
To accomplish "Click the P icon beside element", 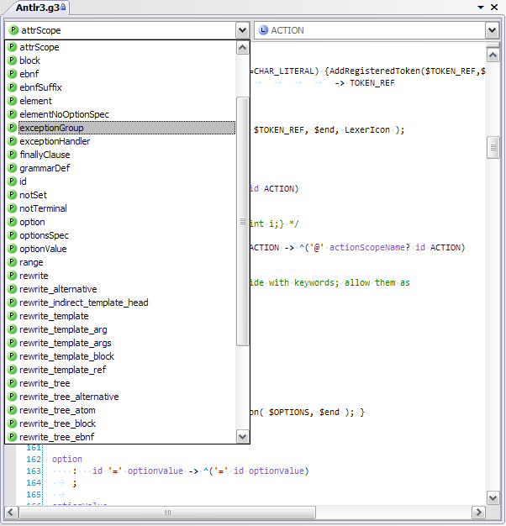I will pyautogui.click(x=12, y=101).
